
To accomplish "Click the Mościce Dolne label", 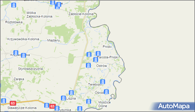I will pyautogui.click(x=105, y=104).
